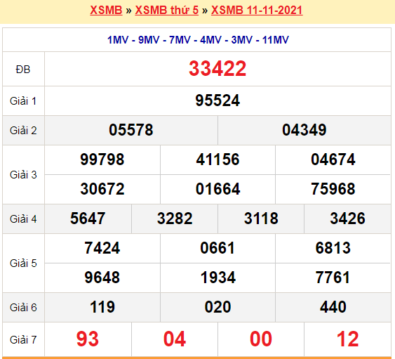Select Giải 7 red number 12
395x359 pixels.
(347, 339)
